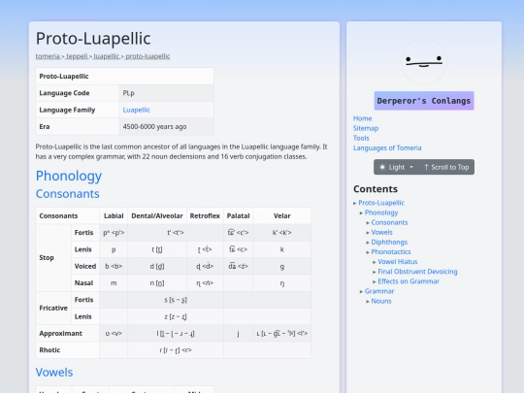Open the Tools link
Image resolution: width=524 pixels, height=393 pixels.
(361, 138)
